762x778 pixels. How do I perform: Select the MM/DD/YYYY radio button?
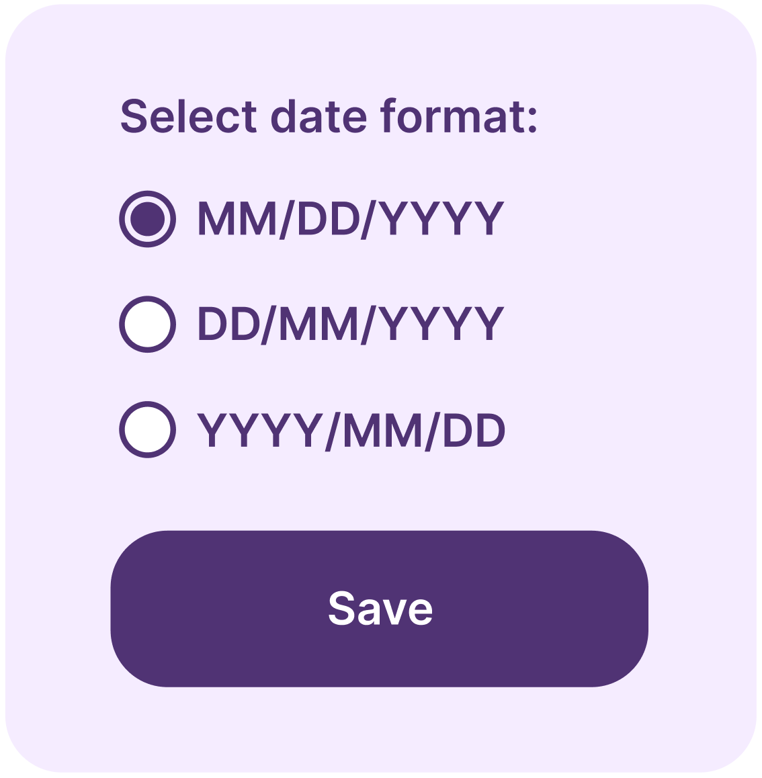coord(148,219)
